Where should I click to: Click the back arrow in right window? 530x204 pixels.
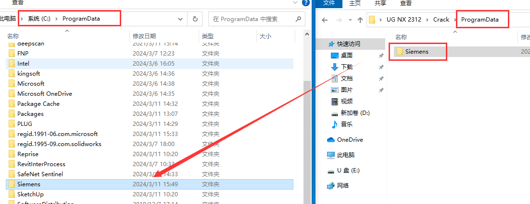(x=325, y=20)
